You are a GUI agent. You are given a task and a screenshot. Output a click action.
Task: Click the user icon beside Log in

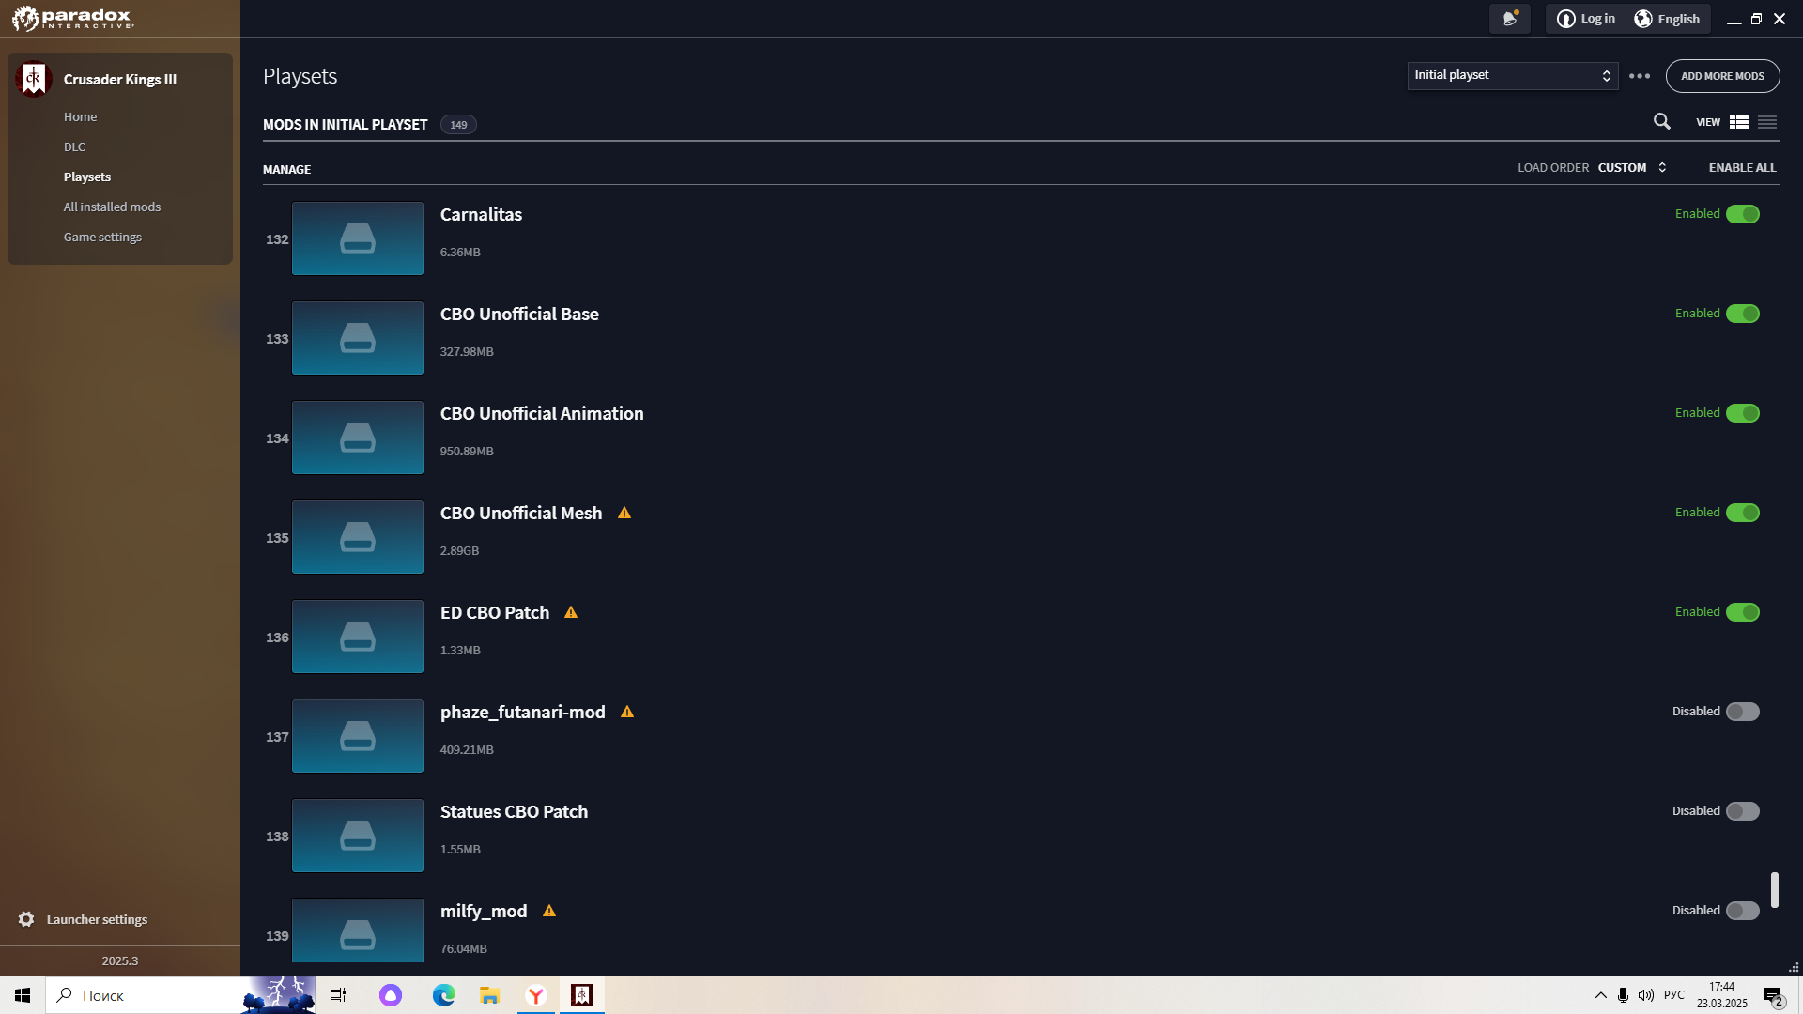click(1565, 19)
